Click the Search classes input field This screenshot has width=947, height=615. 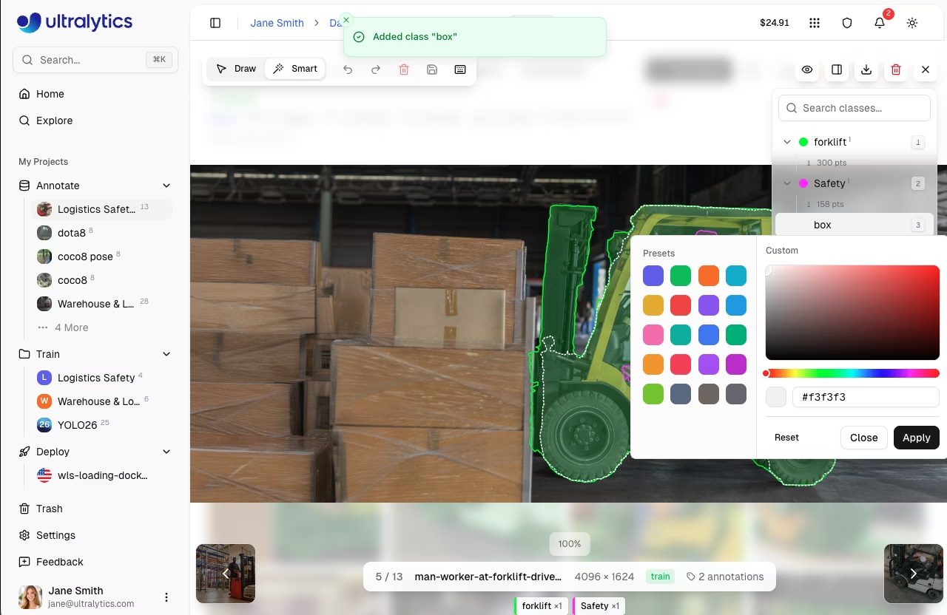[855, 108]
